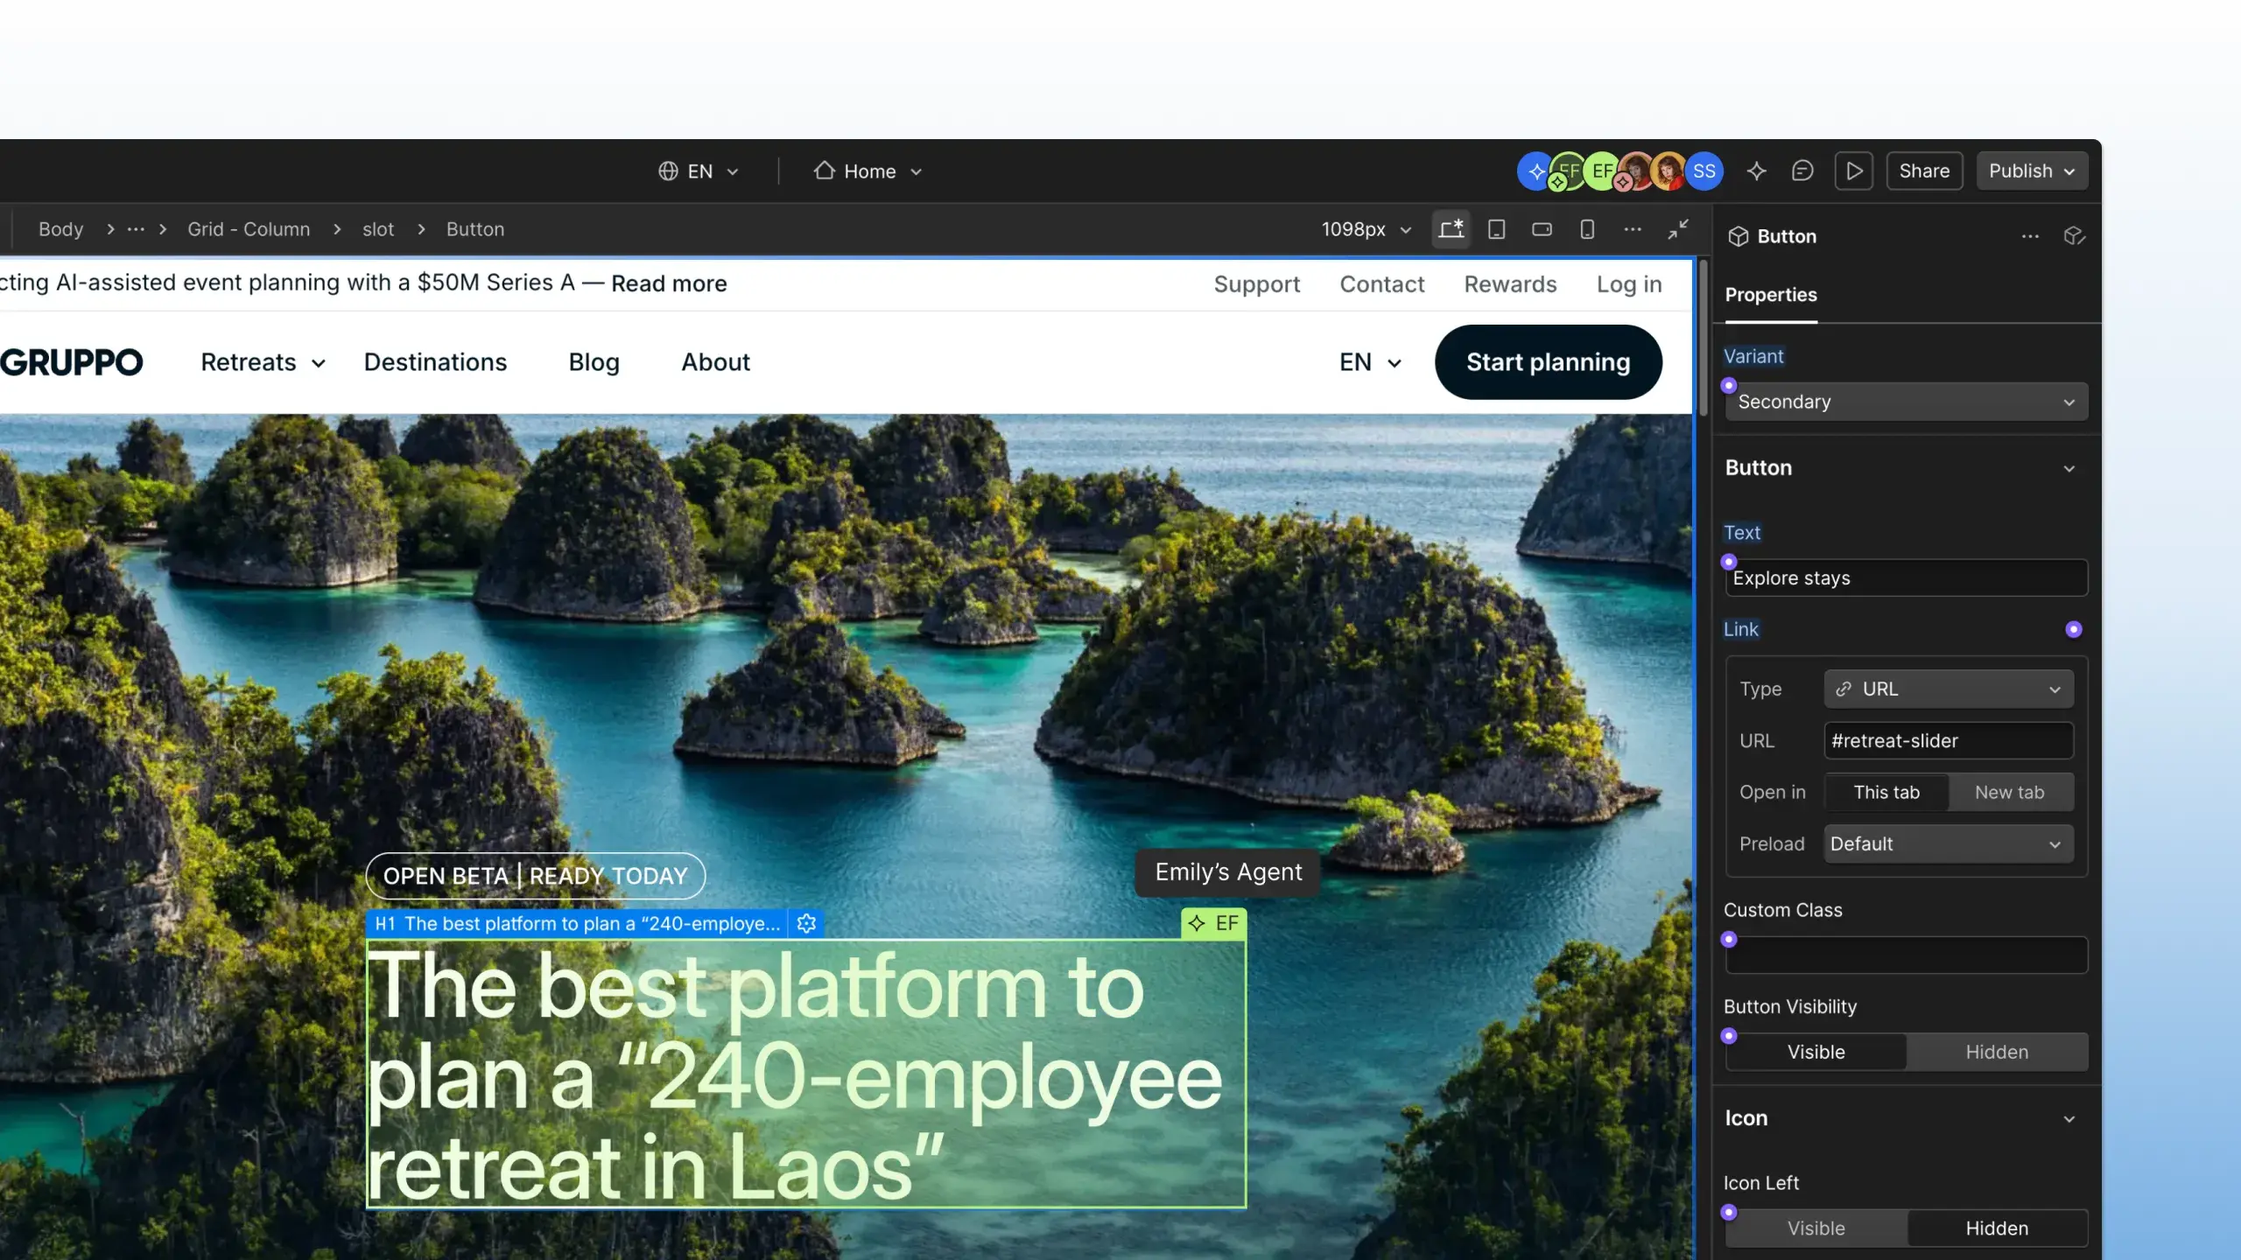This screenshot has height=1260, width=2241.
Task: Switch to mobile portrait breakpoint icon
Action: point(1587,229)
